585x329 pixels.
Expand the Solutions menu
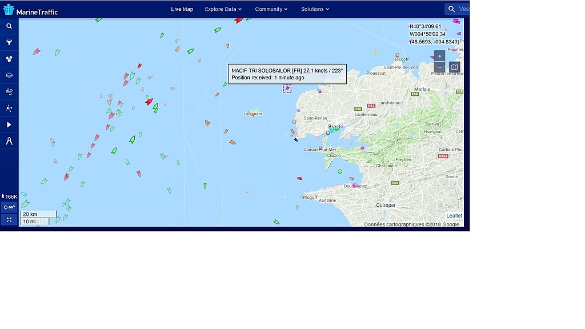click(x=315, y=9)
